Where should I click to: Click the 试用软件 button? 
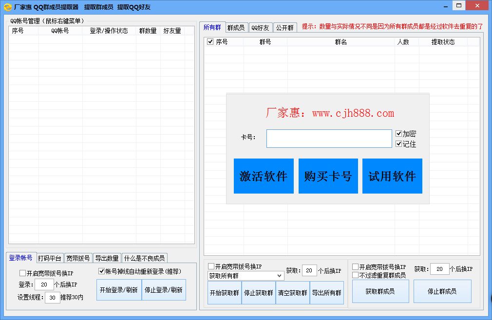point(392,176)
